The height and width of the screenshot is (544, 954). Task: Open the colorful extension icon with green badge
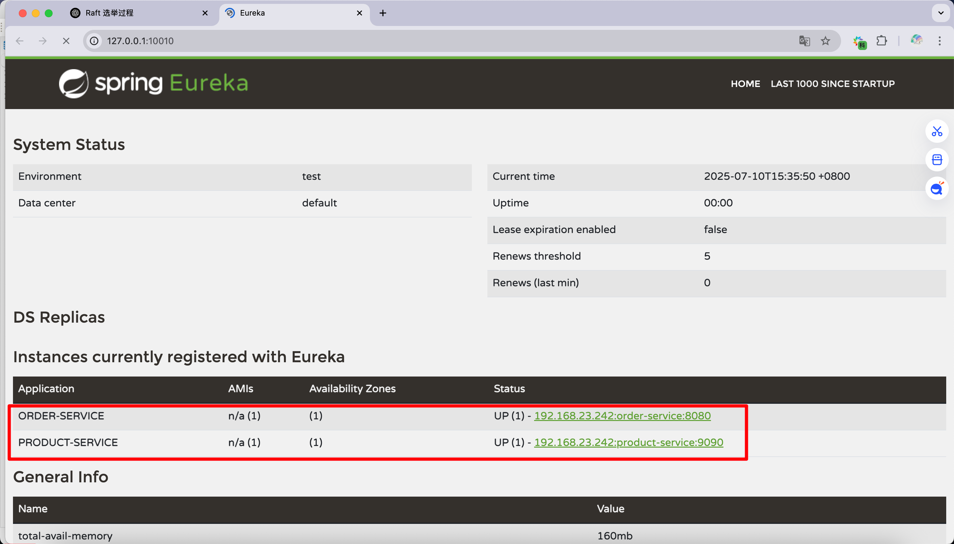[859, 42]
